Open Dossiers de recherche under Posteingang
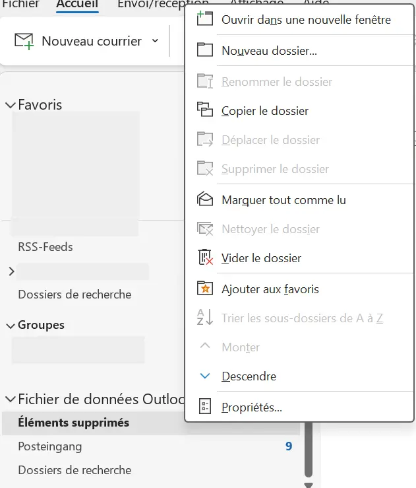Screen dimensions: 416x488 pos(74,470)
